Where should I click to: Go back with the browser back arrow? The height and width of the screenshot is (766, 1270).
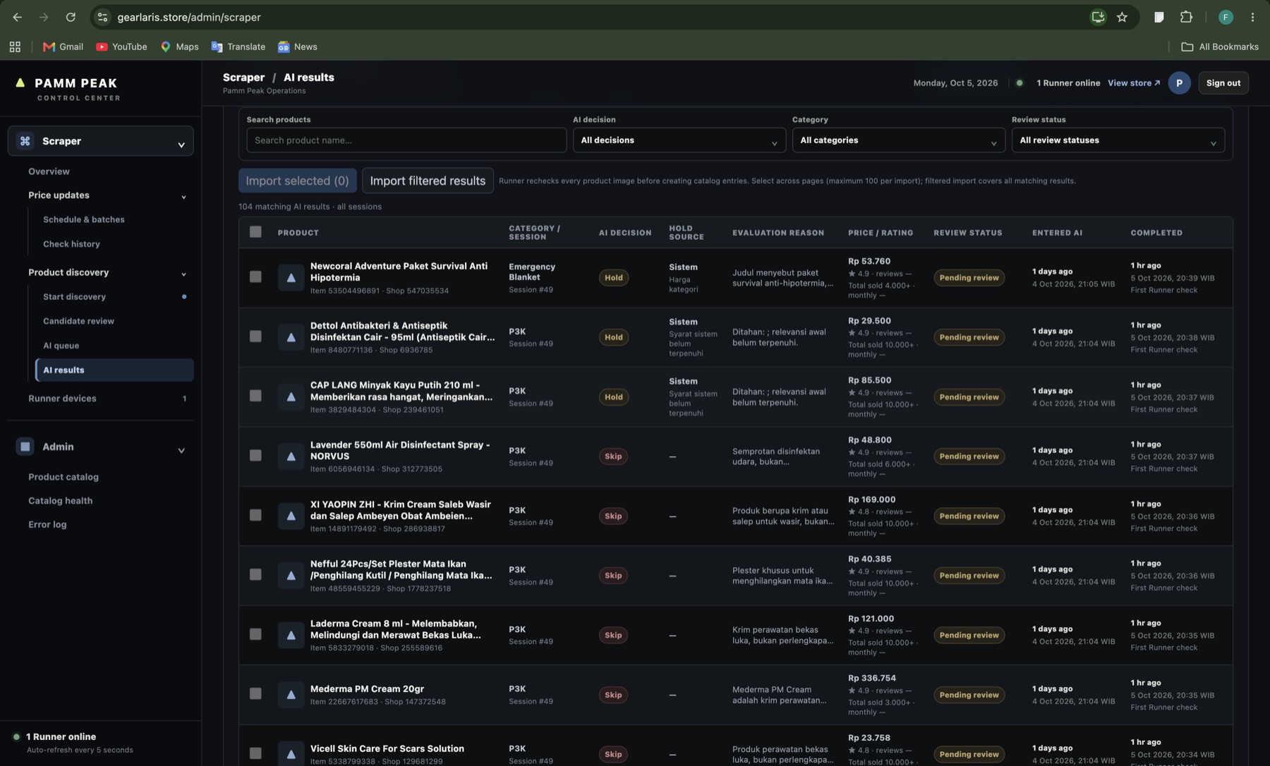coord(17,17)
